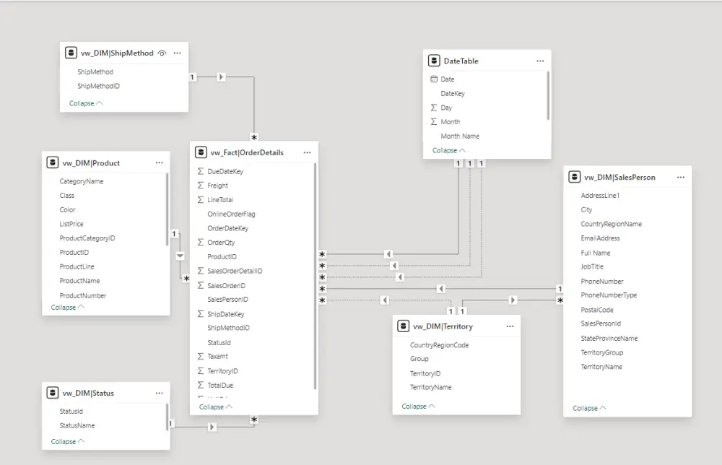
Task: Click the DateTable database icon
Action: click(x=434, y=61)
